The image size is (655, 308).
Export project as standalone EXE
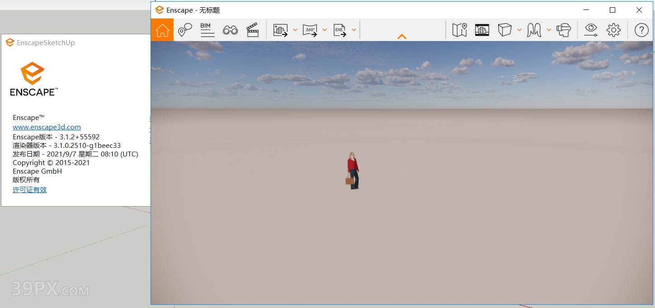[340, 30]
